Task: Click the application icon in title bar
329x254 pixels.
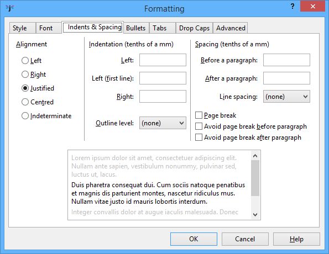Action: coord(9,8)
